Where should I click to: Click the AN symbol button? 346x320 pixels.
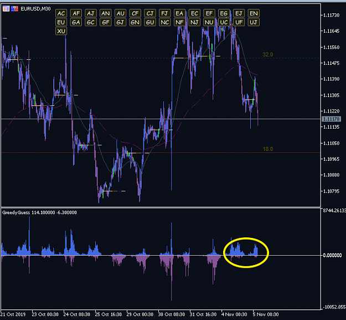point(106,13)
